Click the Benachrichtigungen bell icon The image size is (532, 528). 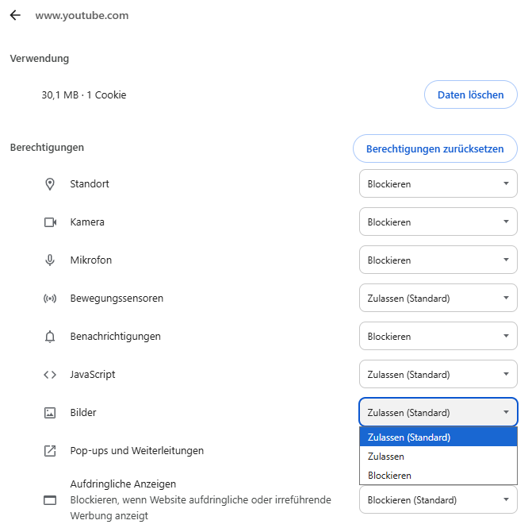[50, 337]
